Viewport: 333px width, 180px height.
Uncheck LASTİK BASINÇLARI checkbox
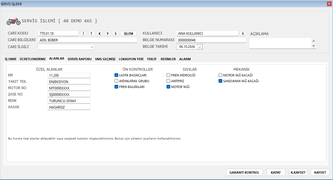[x=116, y=75]
